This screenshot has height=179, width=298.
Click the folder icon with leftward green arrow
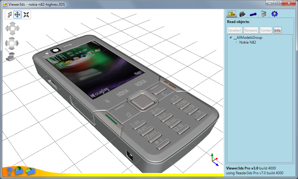coord(30,171)
